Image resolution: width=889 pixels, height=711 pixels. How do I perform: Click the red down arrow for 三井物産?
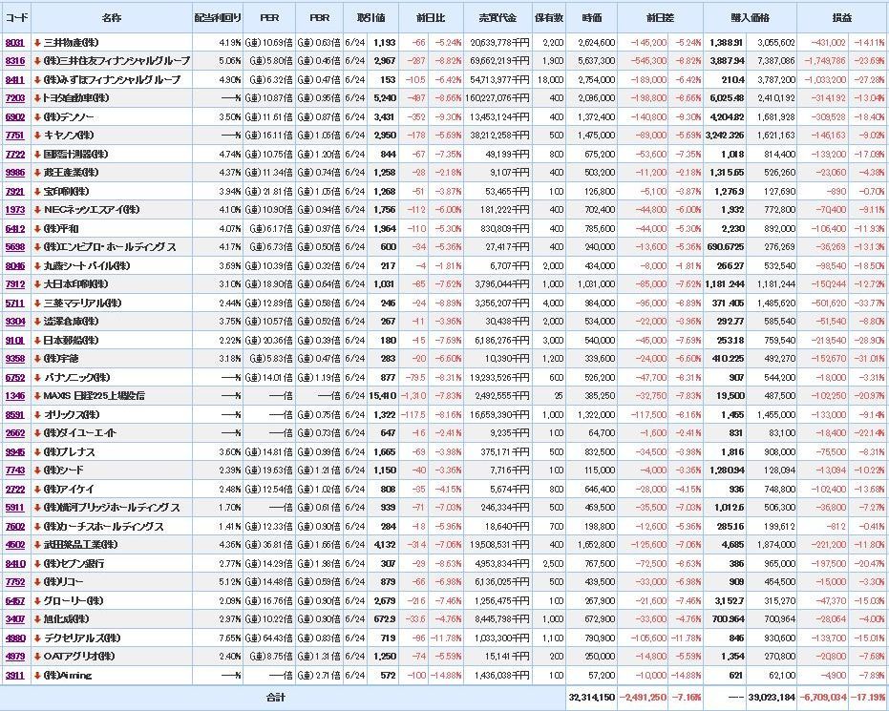[36, 42]
